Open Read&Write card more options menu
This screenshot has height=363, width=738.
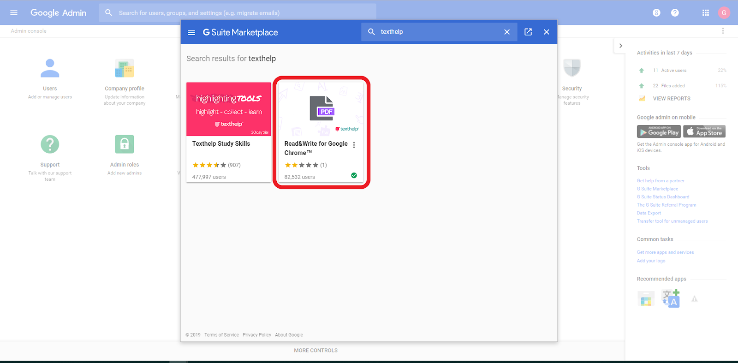(354, 145)
